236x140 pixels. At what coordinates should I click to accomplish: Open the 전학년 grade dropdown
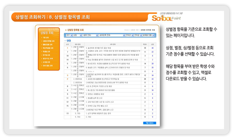pos(129,35)
